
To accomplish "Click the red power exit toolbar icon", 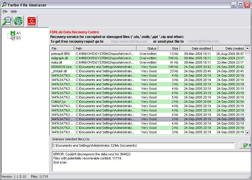I will [32, 21].
